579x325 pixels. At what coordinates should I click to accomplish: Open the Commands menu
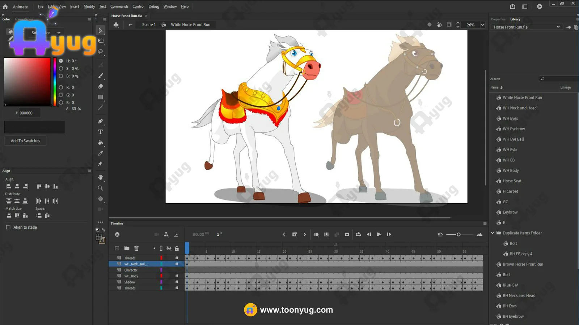[119, 6]
